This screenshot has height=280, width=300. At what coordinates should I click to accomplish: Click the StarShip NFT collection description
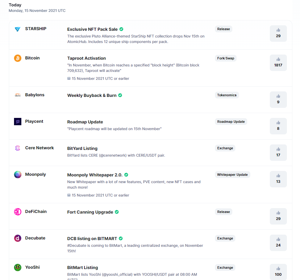(136, 39)
